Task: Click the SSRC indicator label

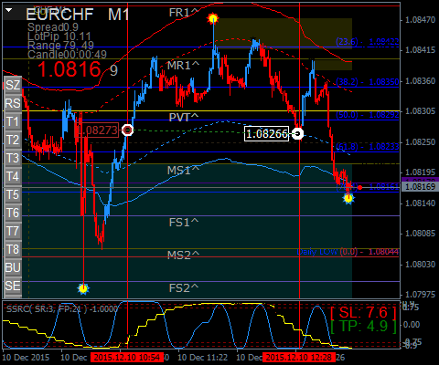Action: click(62, 309)
